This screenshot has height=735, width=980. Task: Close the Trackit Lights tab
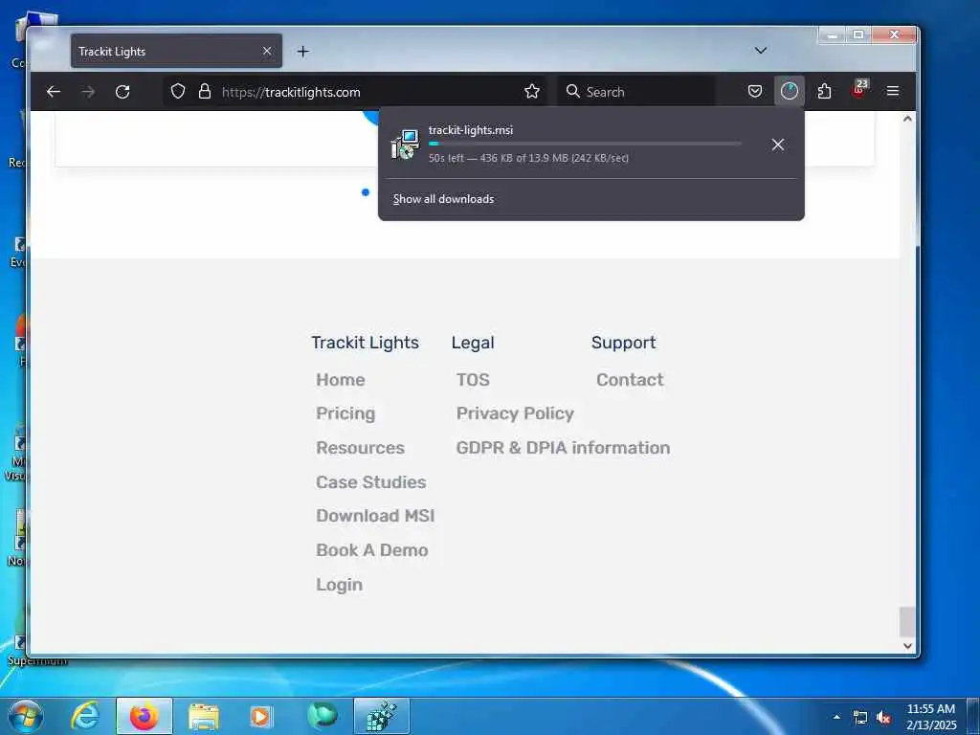pyautogui.click(x=267, y=52)
